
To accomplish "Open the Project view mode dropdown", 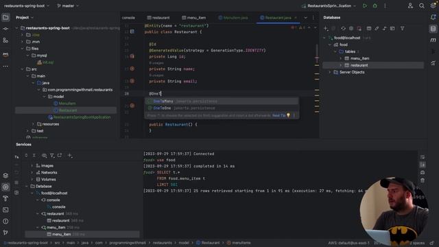I will 25,17.
